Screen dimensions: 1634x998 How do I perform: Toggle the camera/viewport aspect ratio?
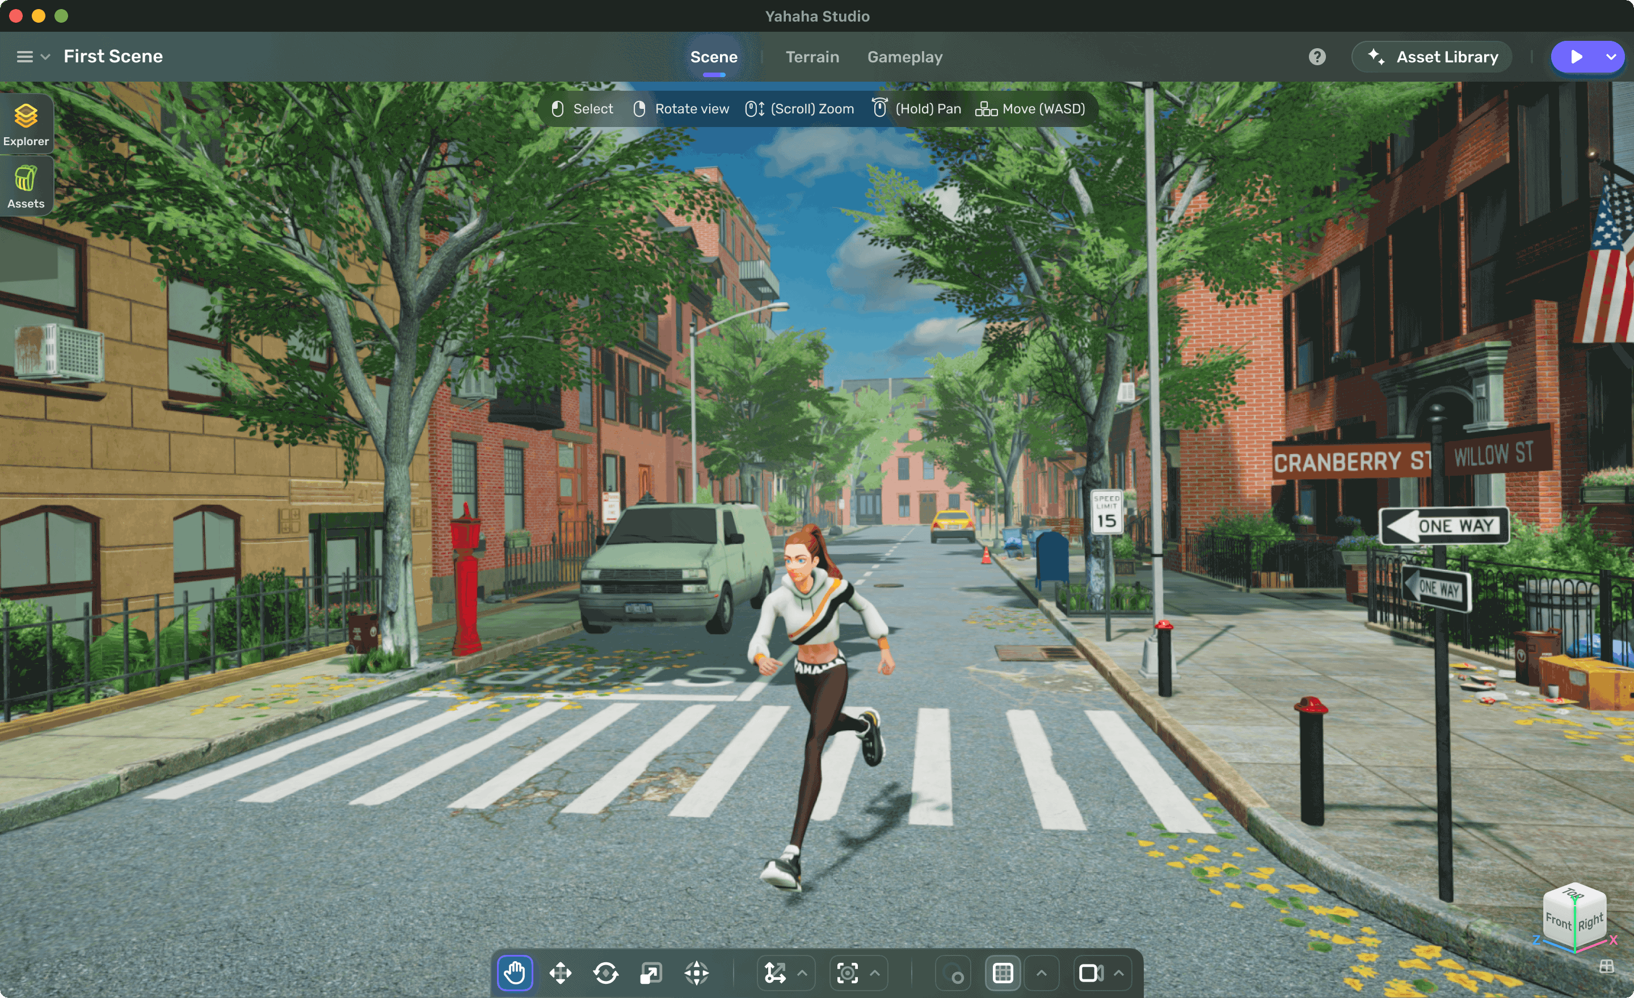1088,972
